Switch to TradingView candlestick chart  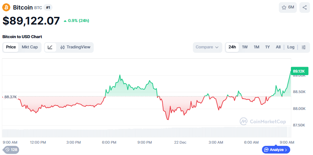[x=75, y=47]
